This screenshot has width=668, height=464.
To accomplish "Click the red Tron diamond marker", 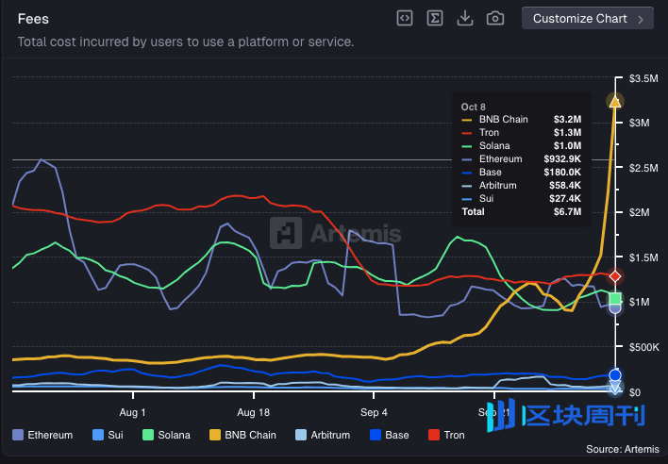I will 615,276.
